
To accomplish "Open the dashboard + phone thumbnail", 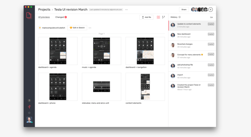I will point(58,87).
